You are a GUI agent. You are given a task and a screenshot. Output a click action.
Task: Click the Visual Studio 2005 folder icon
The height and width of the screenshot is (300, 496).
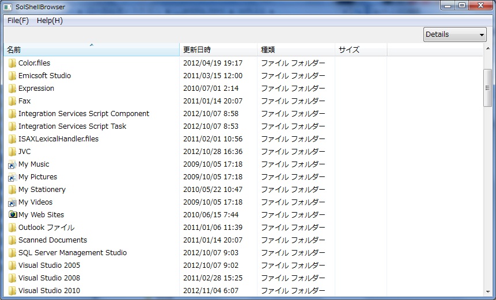tap(12, 266)
